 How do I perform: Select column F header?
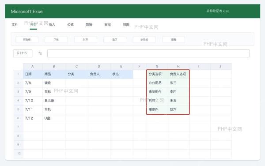tap(140, 67)
